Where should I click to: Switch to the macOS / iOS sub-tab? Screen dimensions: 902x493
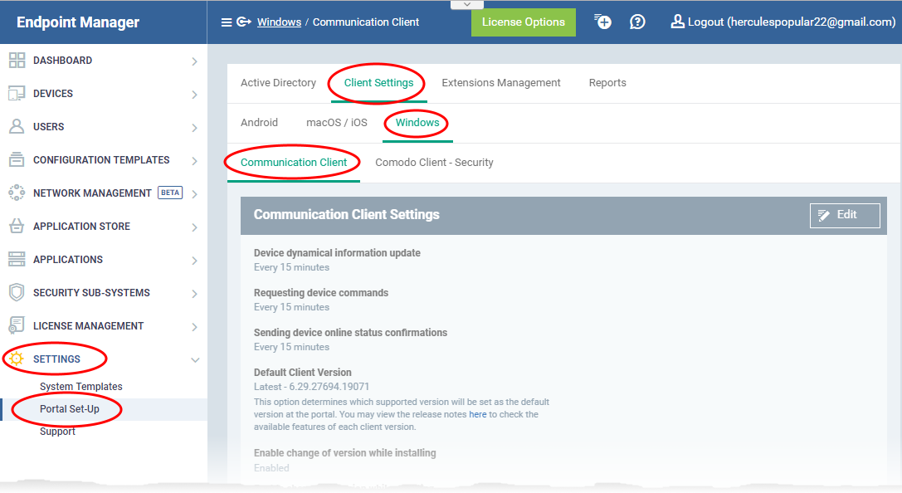tap(337, 123)
